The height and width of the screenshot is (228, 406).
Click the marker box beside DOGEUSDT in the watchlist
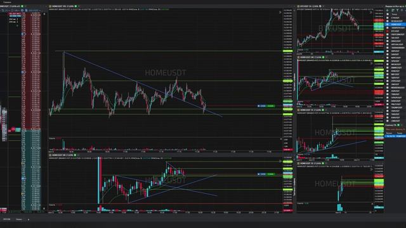(x=388, y=41)
